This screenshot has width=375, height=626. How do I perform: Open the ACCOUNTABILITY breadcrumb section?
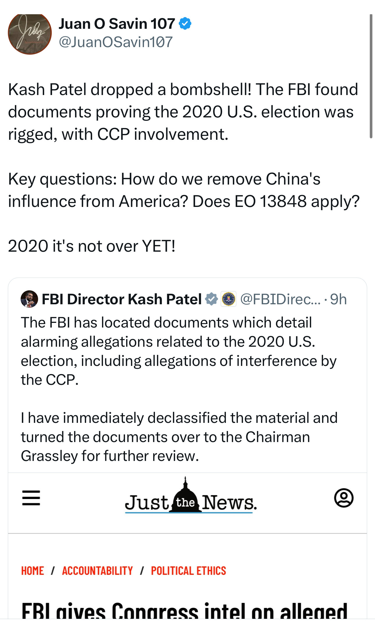pyautogui.click(x=97, y=571)
